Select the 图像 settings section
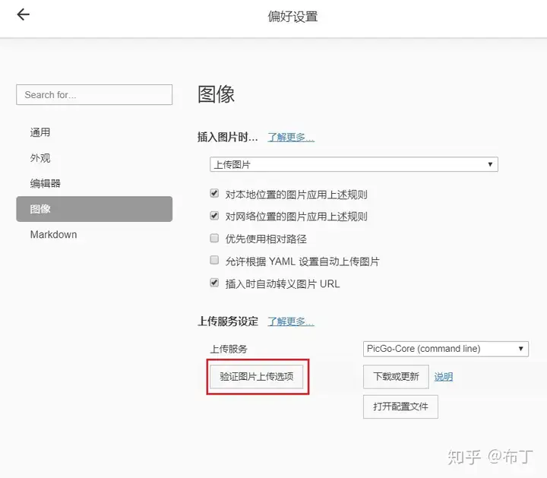This screenshot has height=478, width=547. (94, 209)
